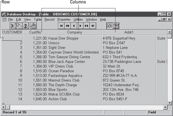Select the Action Club cell
The width and height of the screenshot is (173, 116).
click(75, 99)
